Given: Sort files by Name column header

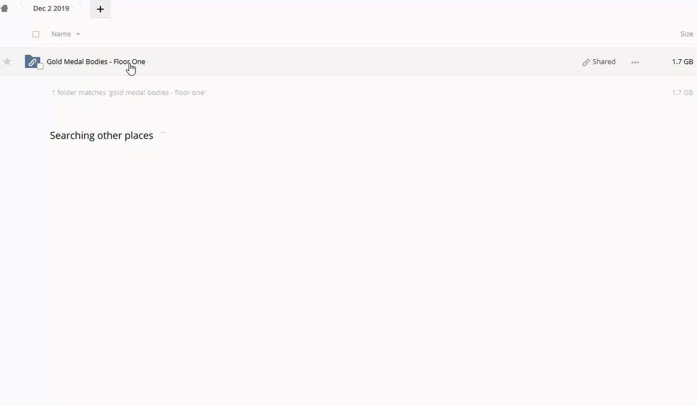Looking at the screenshot, I should coord(61,34).
